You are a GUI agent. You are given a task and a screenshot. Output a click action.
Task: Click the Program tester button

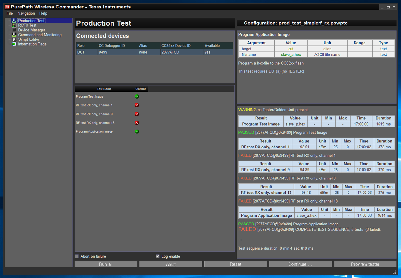(x=365, y=264)
